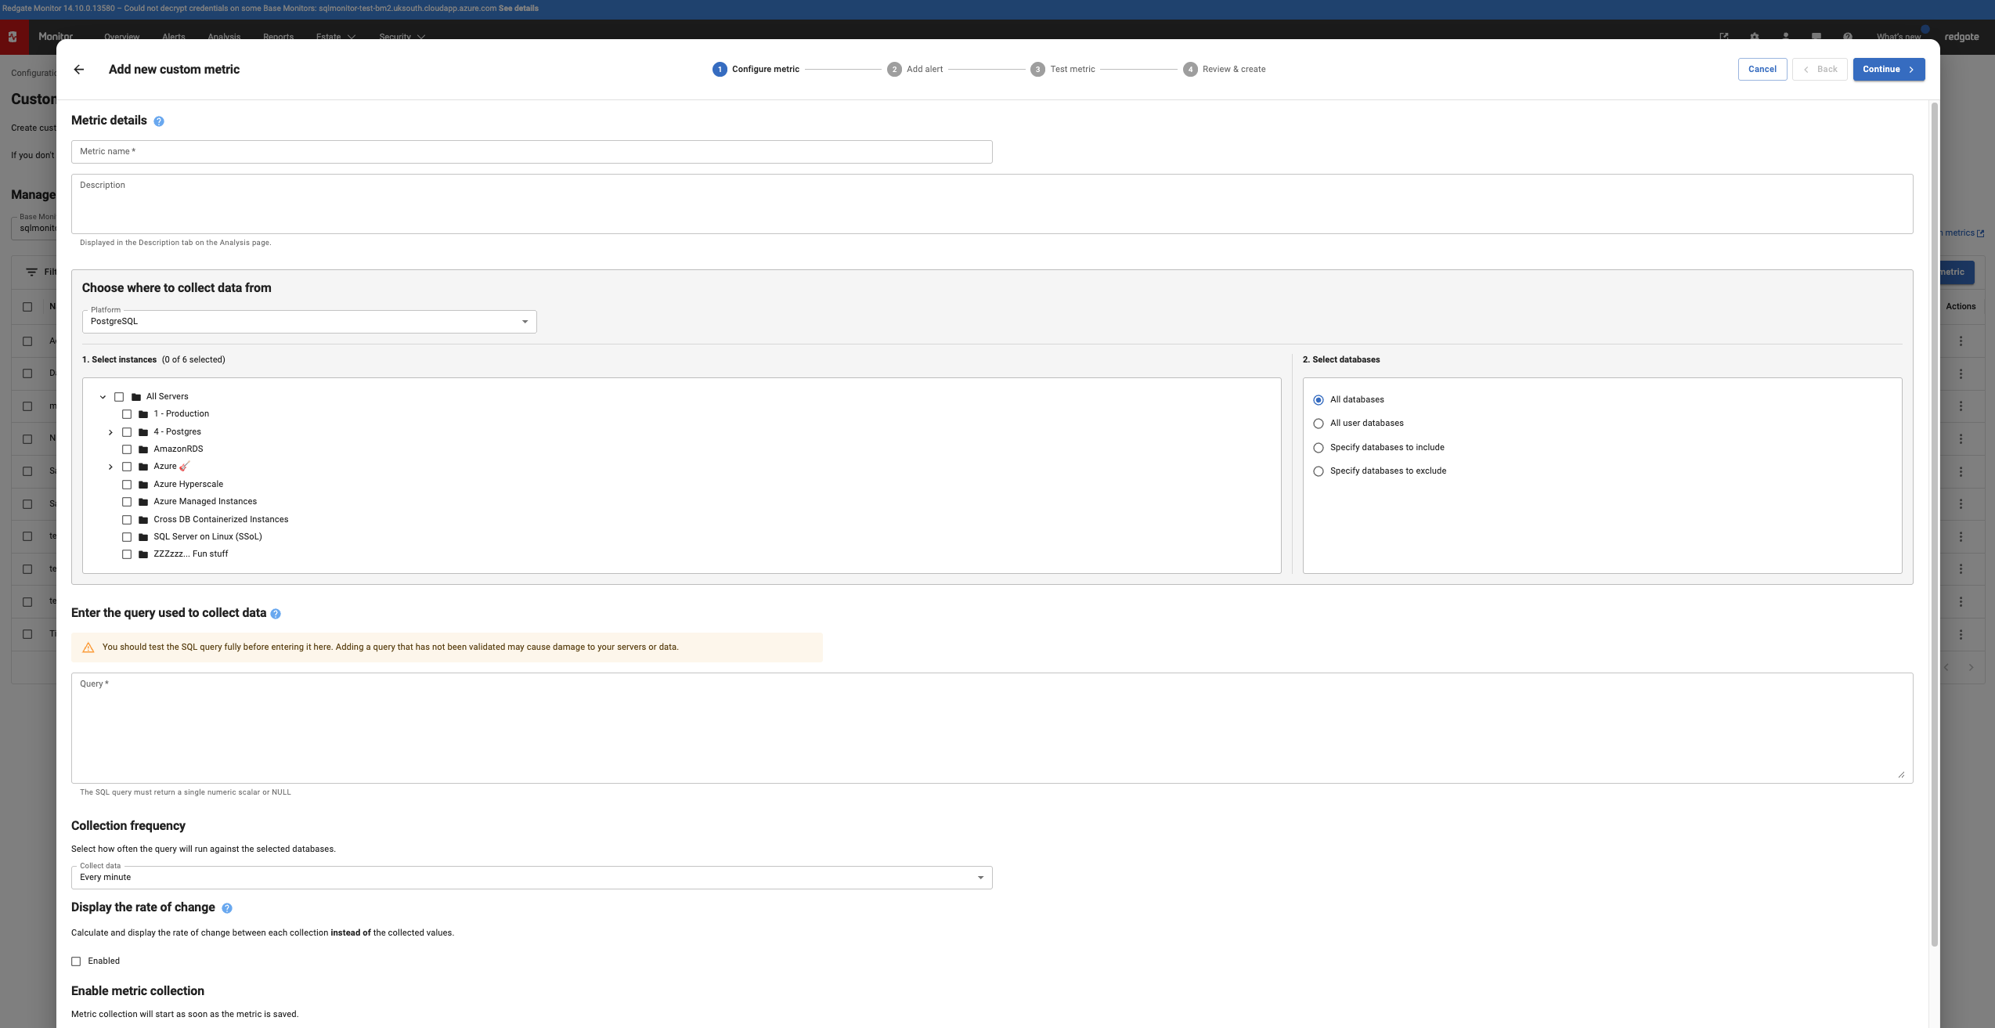1995x1028 pixels.
Task: Select Specify databases to exclude option
Action: [1319, 471]
